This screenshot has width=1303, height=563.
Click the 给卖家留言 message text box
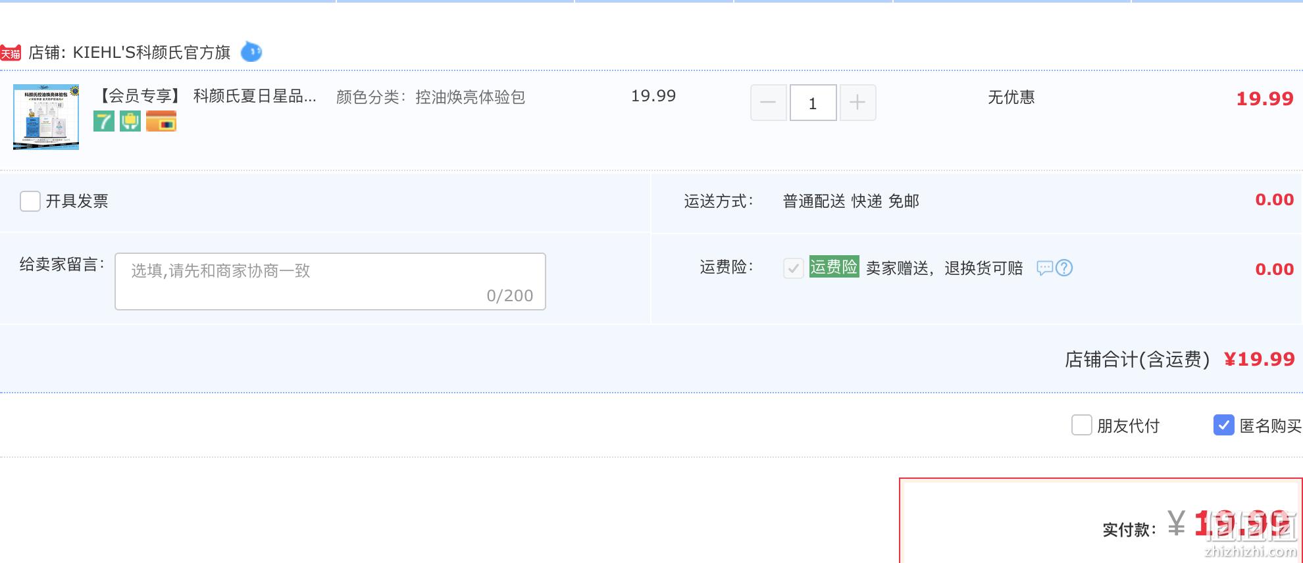click(x=330, y=281)
